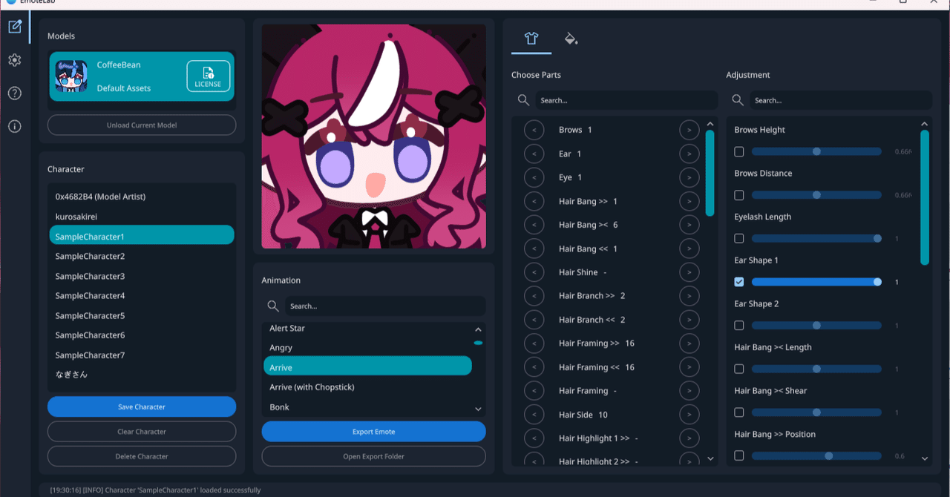Select the Angry animation
The height and width of the screenshot is (497, 950).
coord(367,347)
